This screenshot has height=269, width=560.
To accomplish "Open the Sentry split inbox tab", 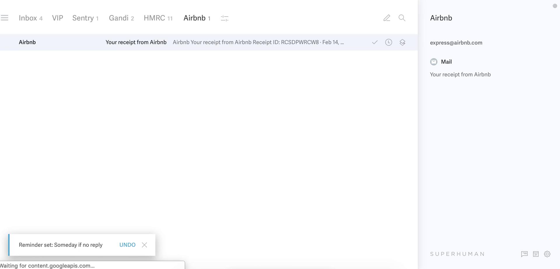I will click(85, 18).
